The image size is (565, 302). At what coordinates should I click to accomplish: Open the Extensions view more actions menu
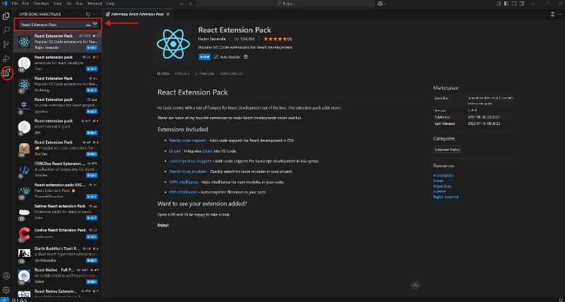tap(95, 14)
